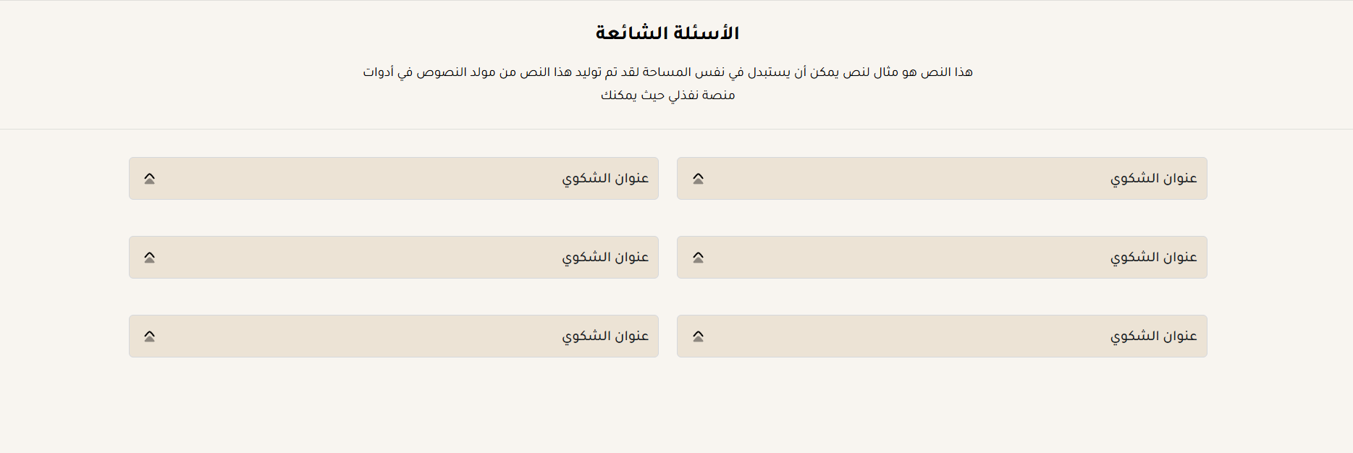
Task: Click the chevron icon in the top-right accordion
Action: (698, 179)
